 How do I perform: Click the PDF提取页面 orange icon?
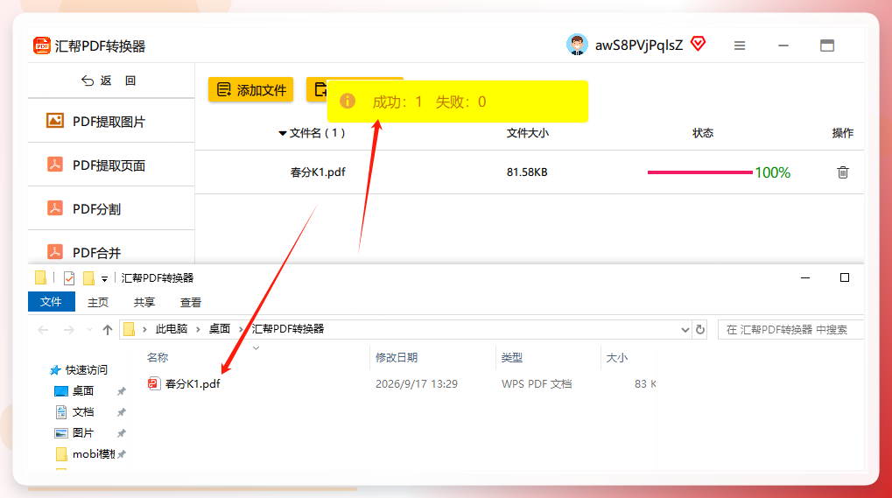[x=55, y=165]
